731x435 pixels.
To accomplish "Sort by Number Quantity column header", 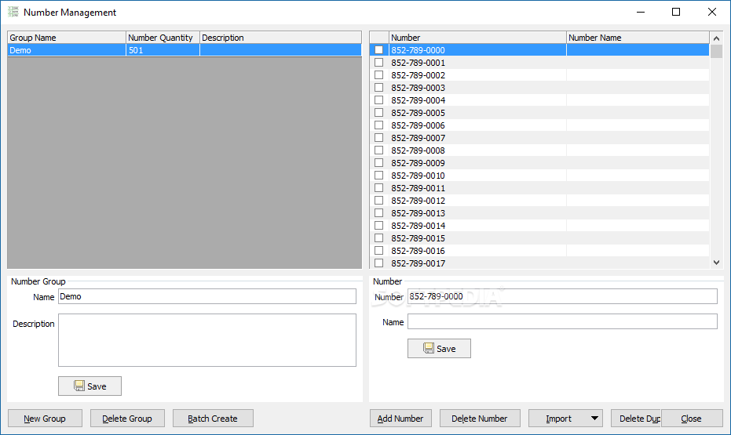I will [x=163, y=38].
